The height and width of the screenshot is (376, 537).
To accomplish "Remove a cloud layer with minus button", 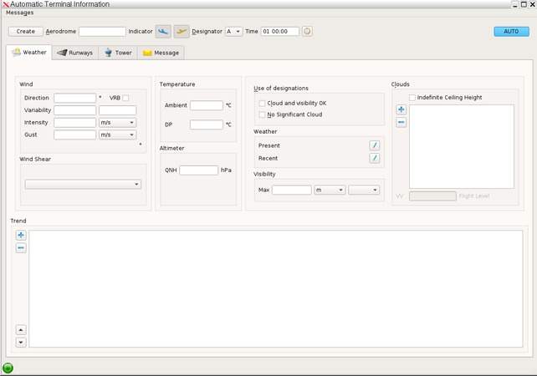I will [x=401, y=122].
